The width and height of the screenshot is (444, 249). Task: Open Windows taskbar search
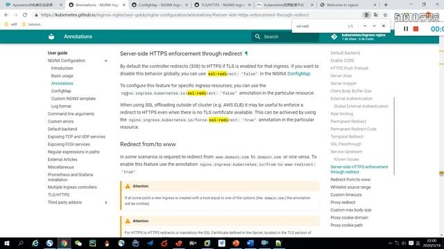(x=21, y=243)
